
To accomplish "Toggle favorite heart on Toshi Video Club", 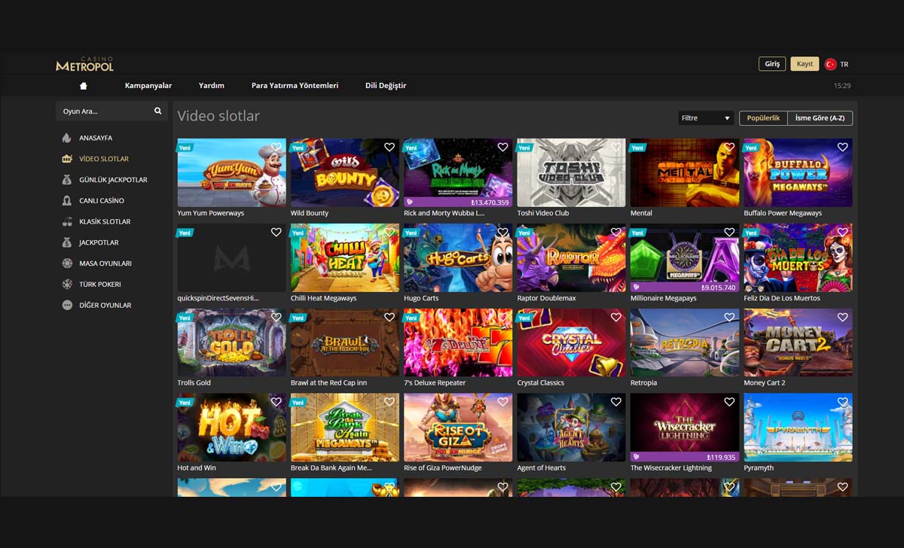I will click(615, 148).
